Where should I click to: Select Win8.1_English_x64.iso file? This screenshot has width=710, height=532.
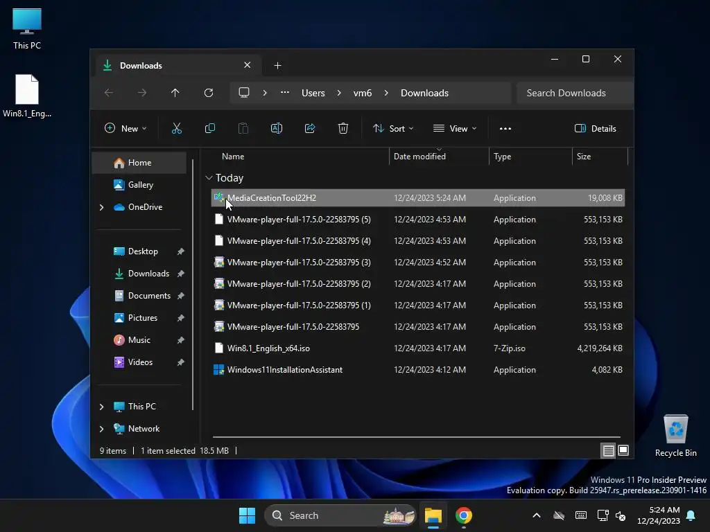[418, 348]
